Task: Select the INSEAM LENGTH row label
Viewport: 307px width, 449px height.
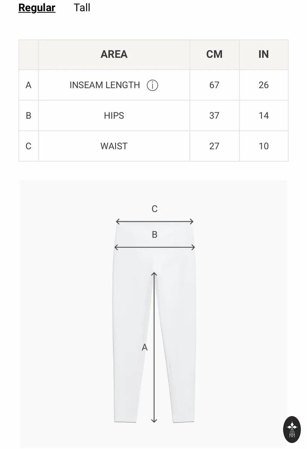Action: pos(105,85)
